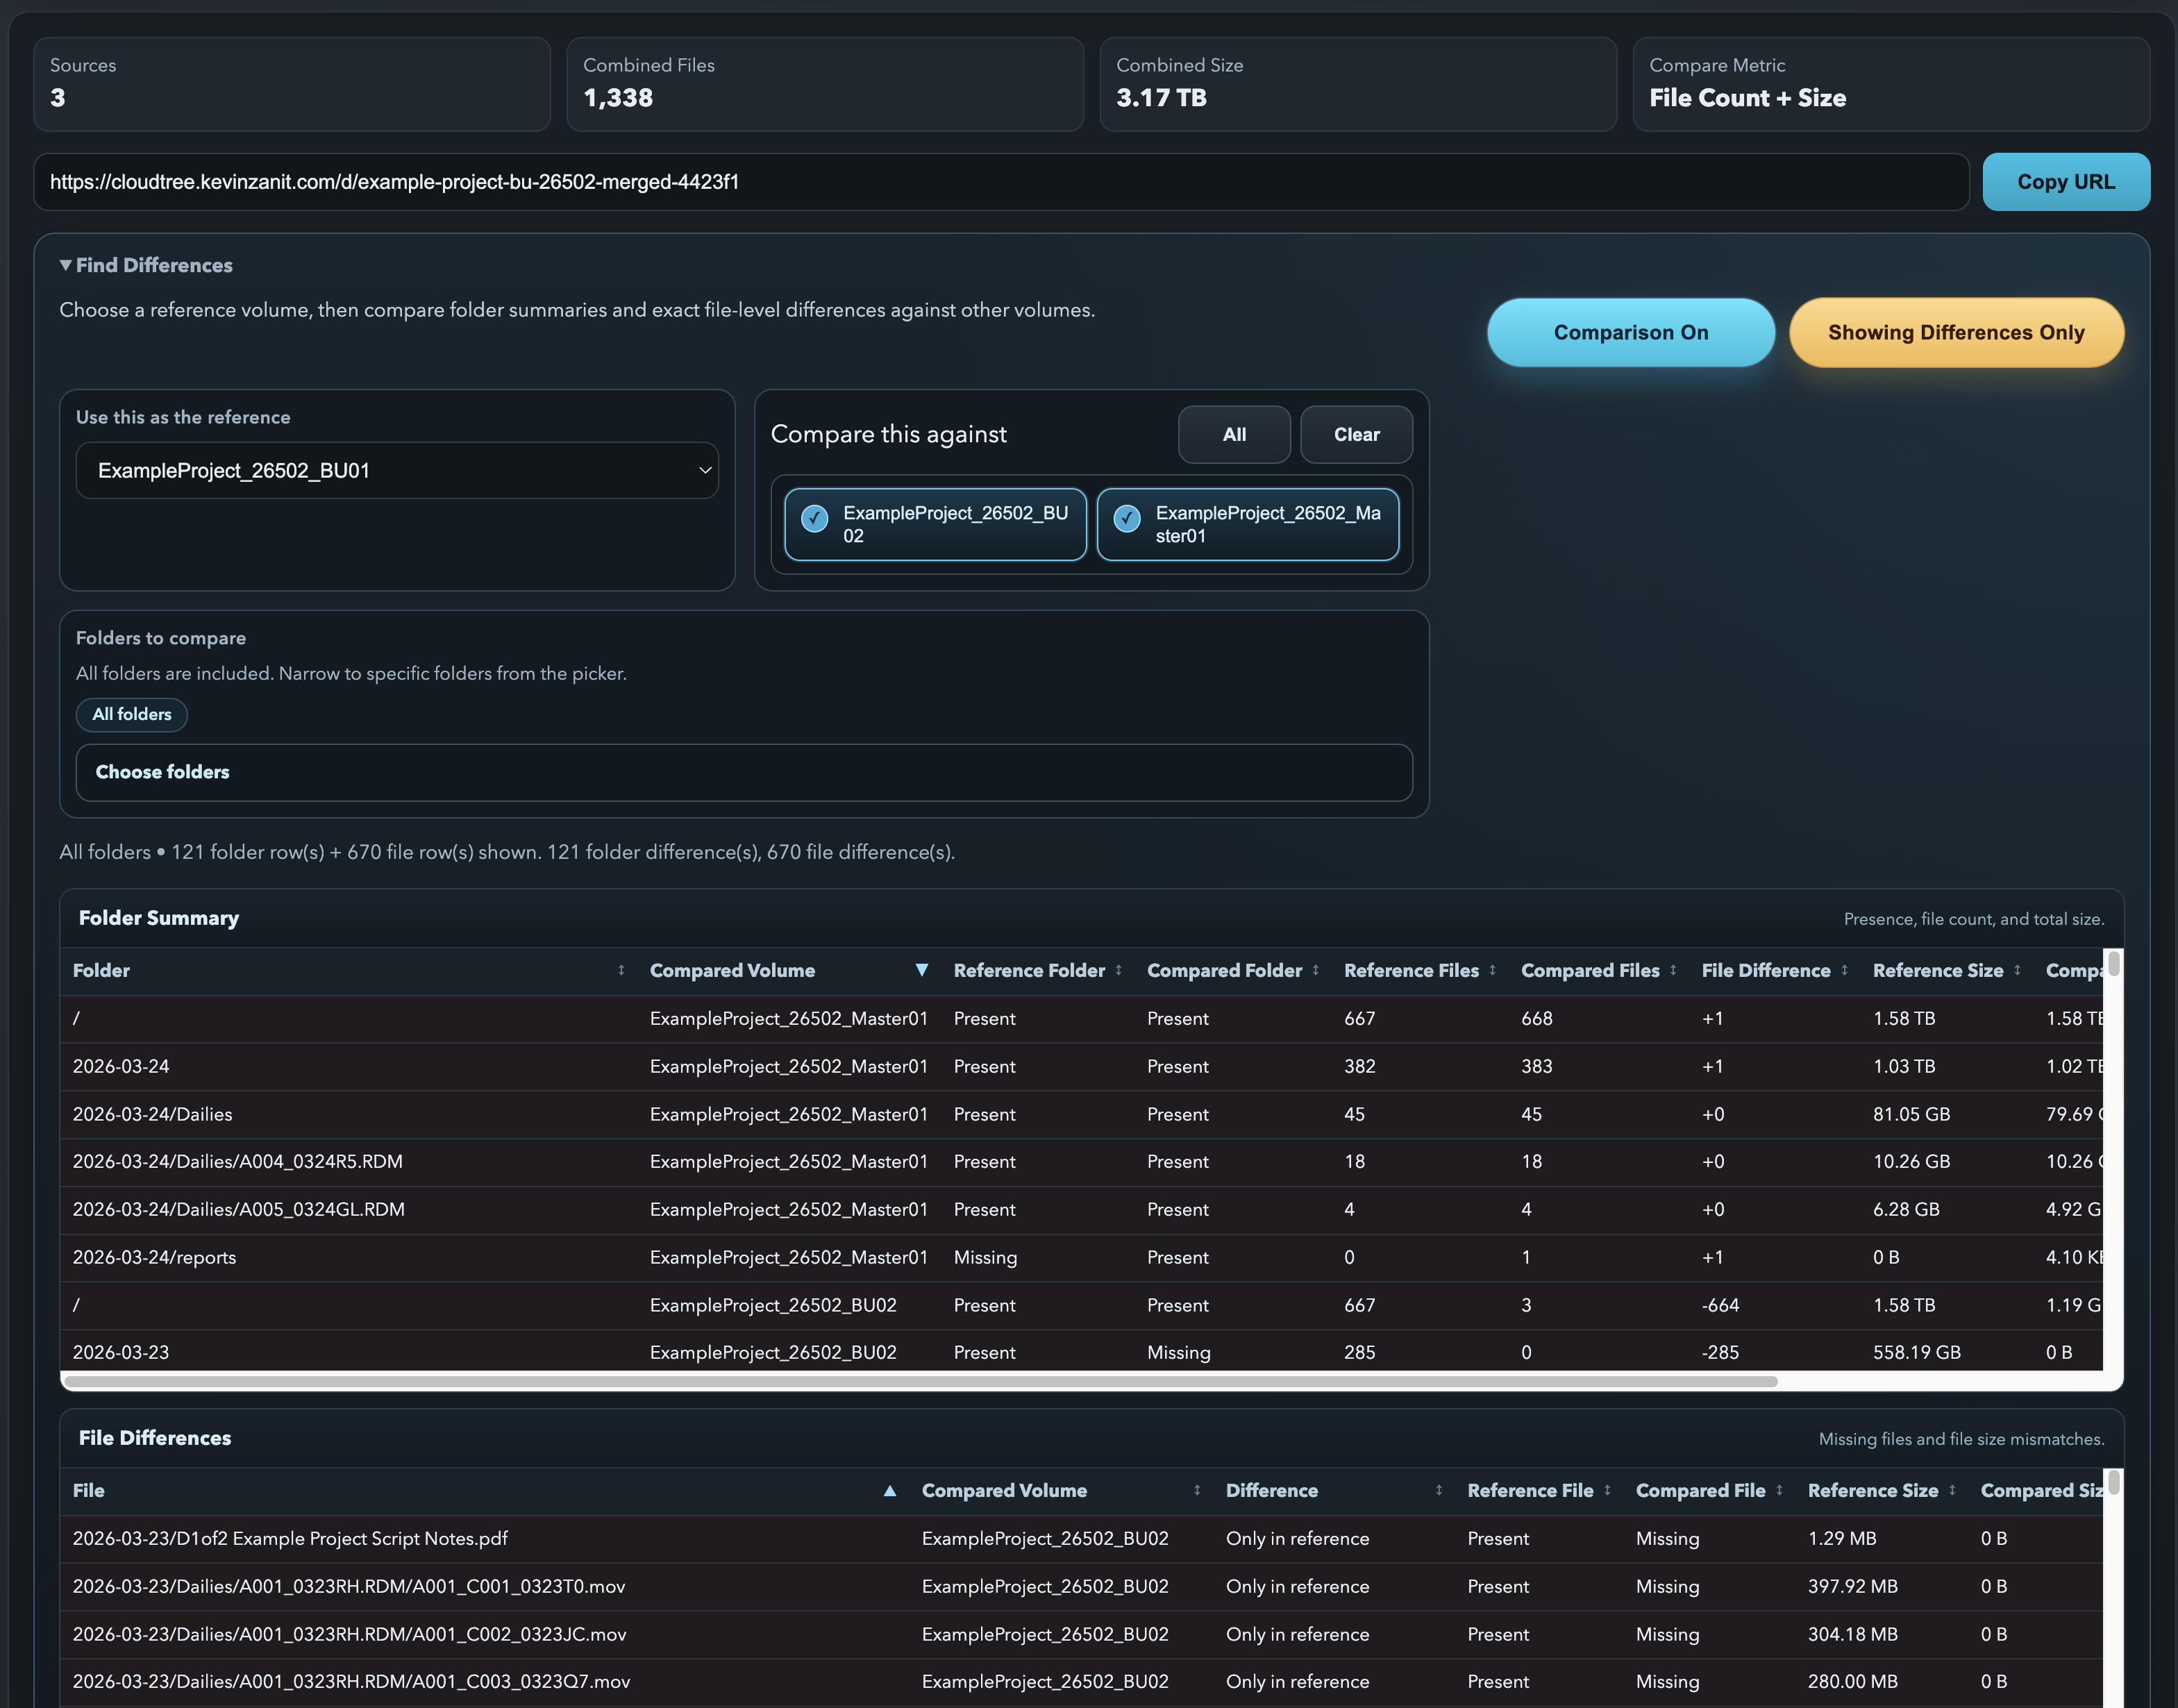
Task: Click sort arrow on Compared Volume header
Action: (x=921, y=970)
